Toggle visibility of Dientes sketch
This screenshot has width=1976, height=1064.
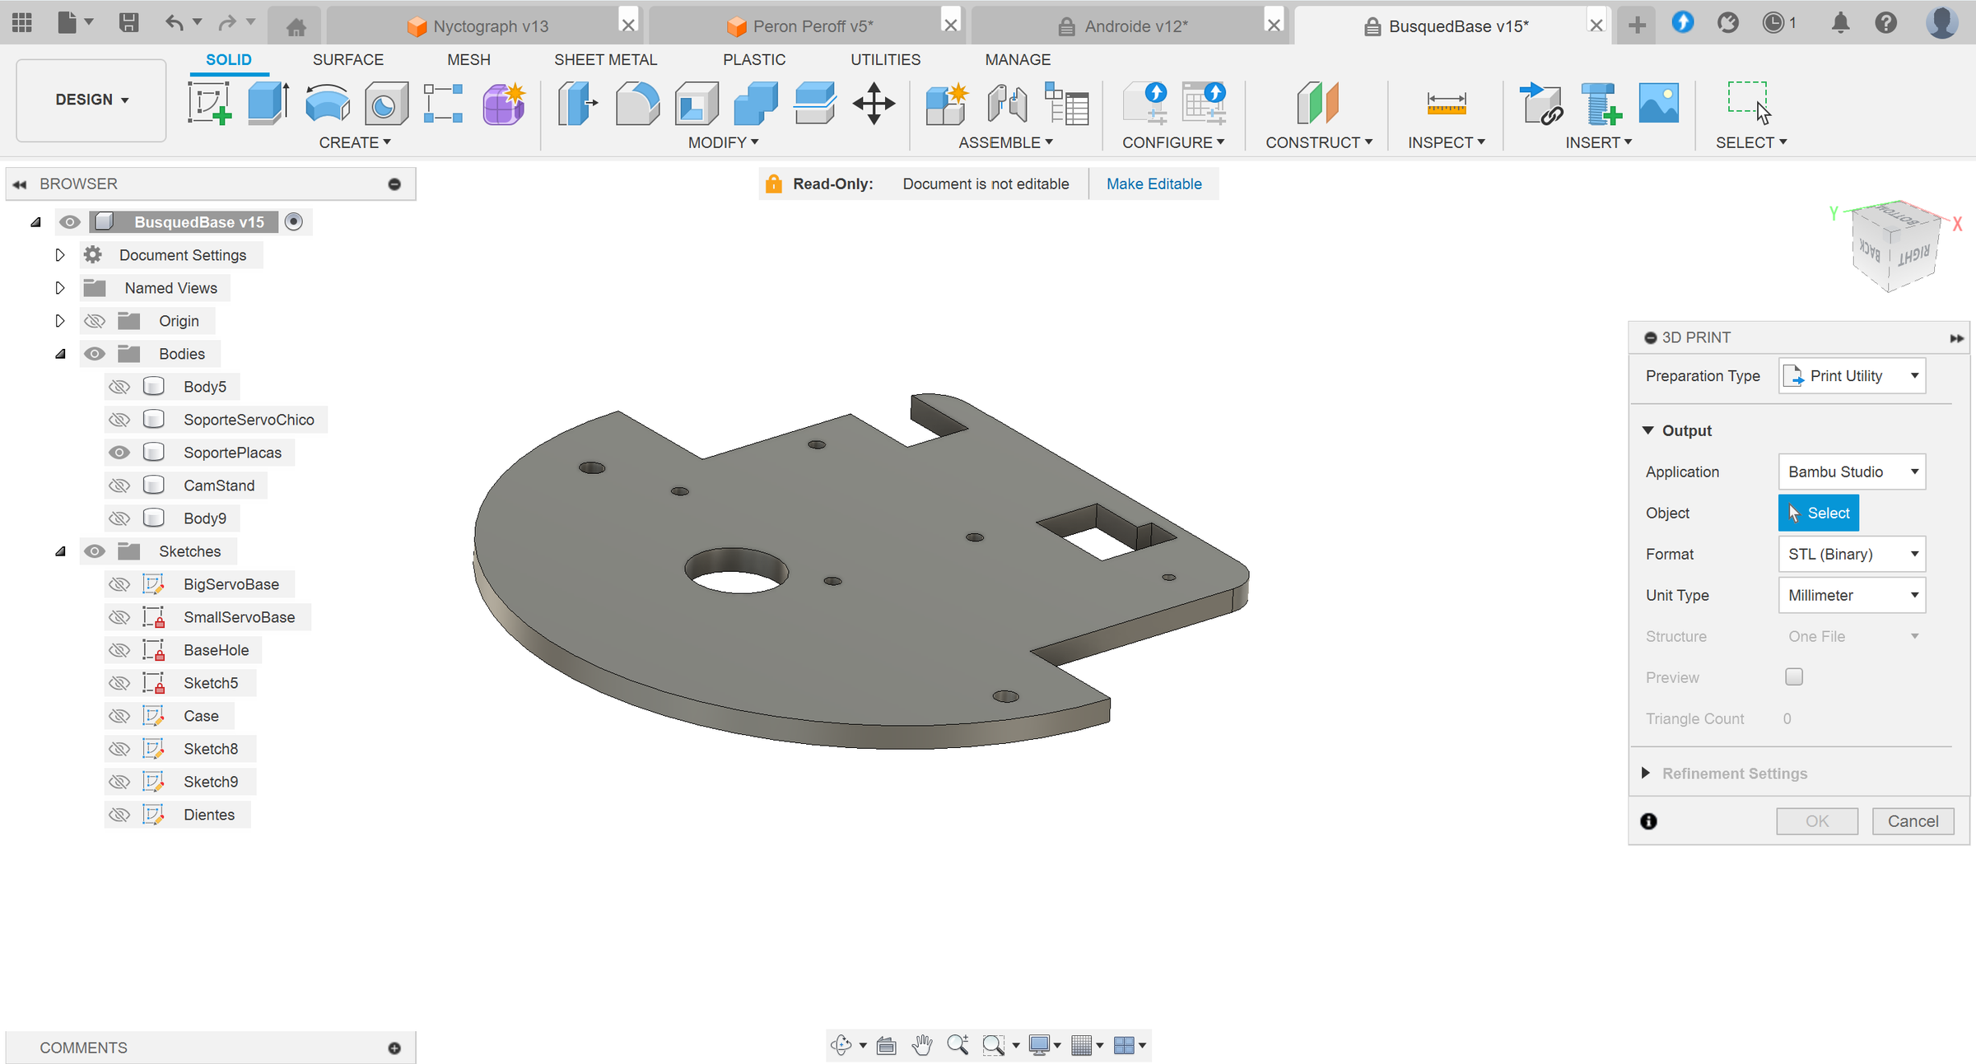(119, 815)
